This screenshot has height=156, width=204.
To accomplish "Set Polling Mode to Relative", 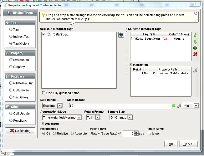I will (54, 134).
